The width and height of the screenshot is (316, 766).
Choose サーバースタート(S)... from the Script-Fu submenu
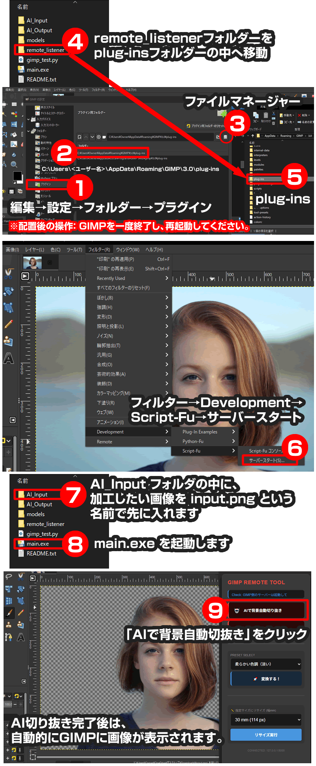(x=267, y=461)
